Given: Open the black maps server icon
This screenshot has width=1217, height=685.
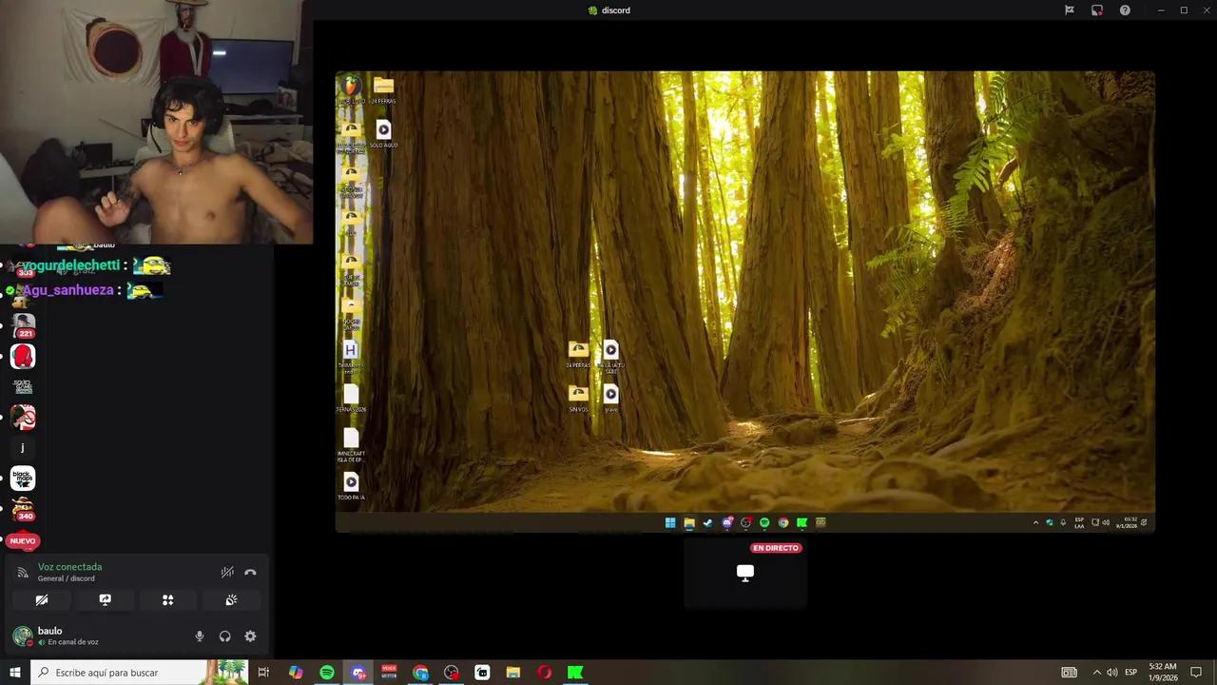Looking at the screenshot, I should point(23,479).
